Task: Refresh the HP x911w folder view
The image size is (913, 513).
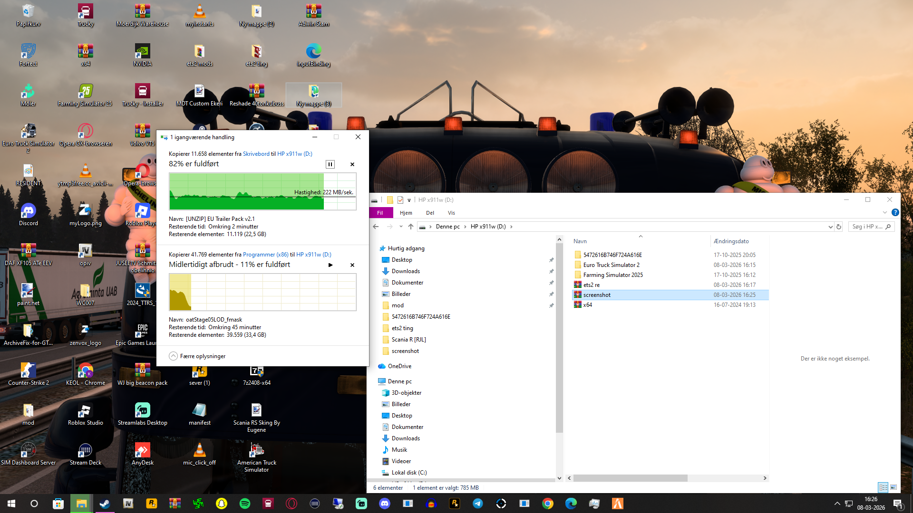Action: (839, 227)
